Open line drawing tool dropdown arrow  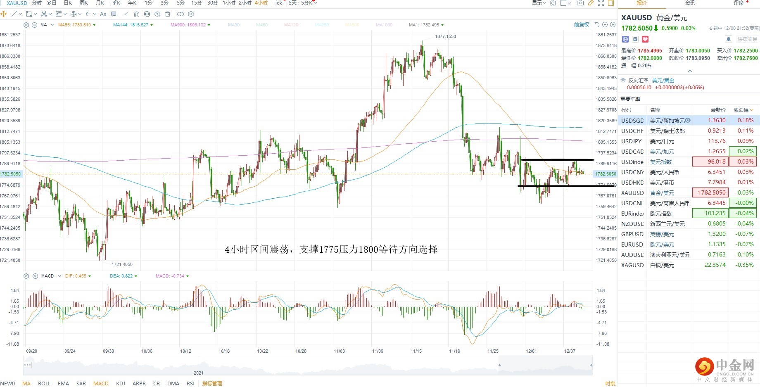(20, 14)
